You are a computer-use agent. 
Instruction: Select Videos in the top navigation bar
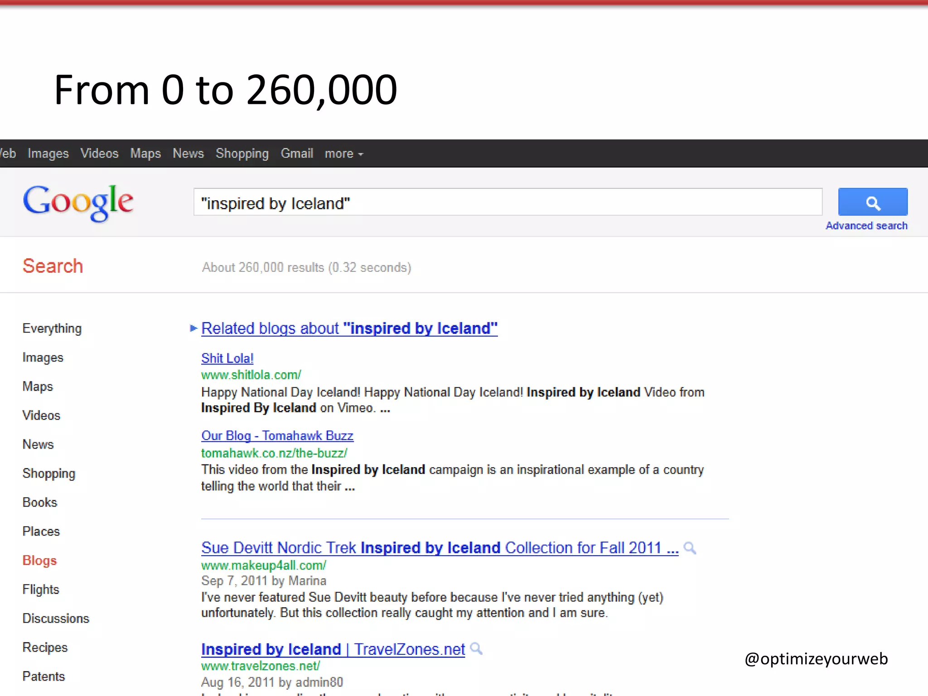point(99,154)
